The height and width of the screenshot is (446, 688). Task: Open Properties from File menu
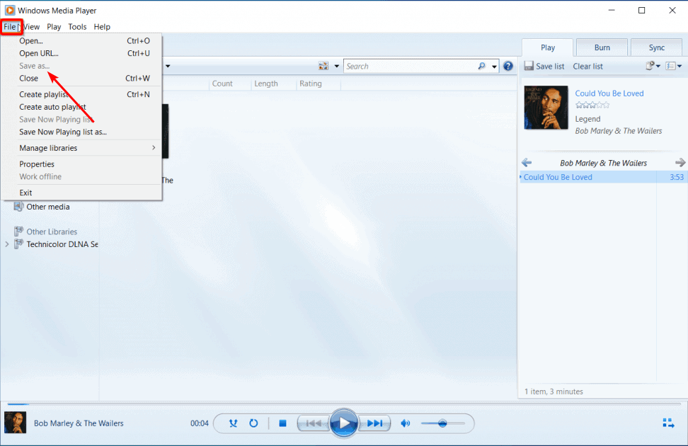click(x=81, y=164)
